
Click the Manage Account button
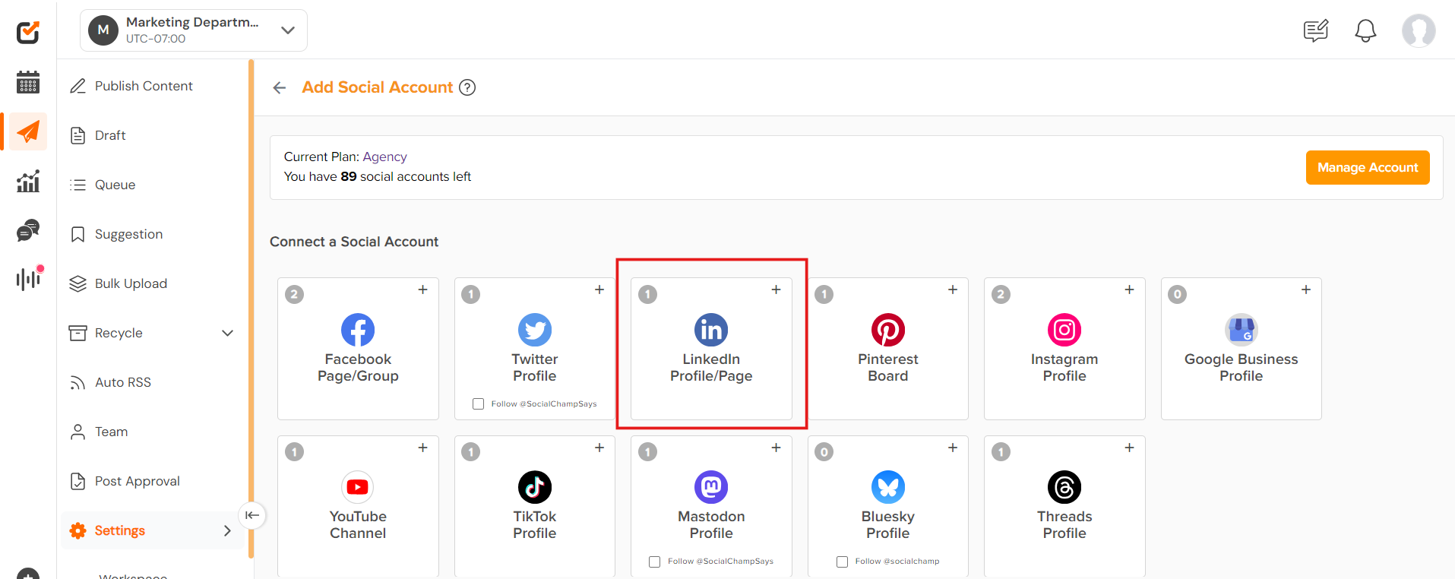click(x=1368, y=167)
